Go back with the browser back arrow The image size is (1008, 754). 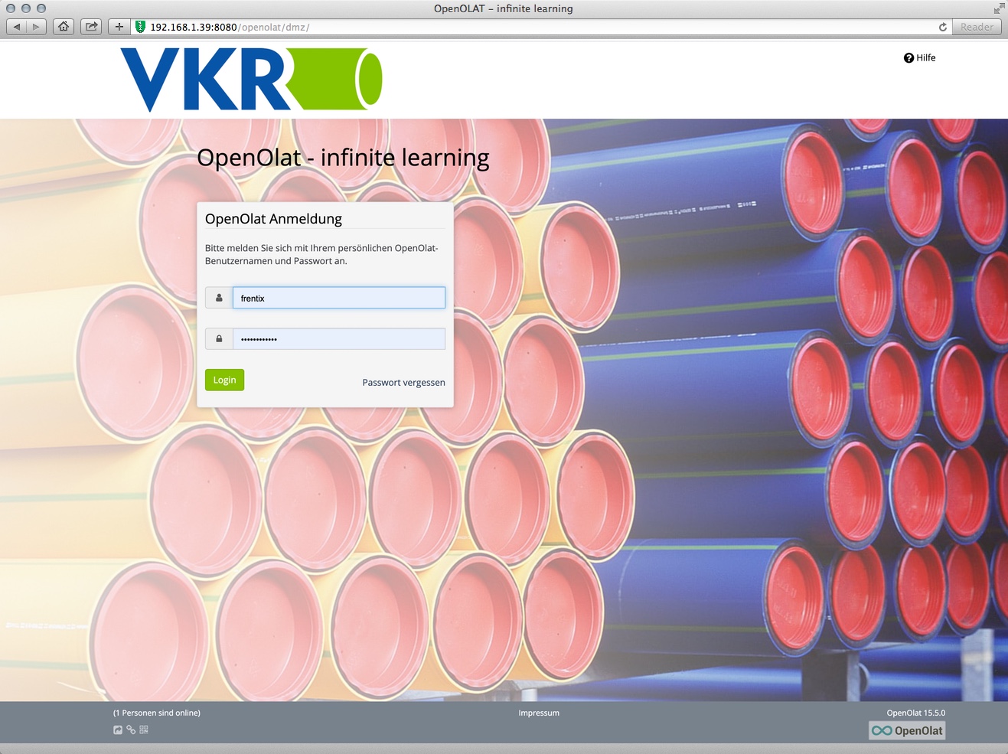17,27
